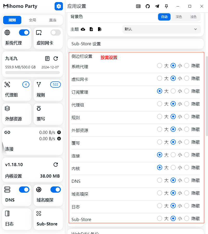Switch to 直连 mode tab
This screenshot has width=208, height=234.
click(53, 20)
